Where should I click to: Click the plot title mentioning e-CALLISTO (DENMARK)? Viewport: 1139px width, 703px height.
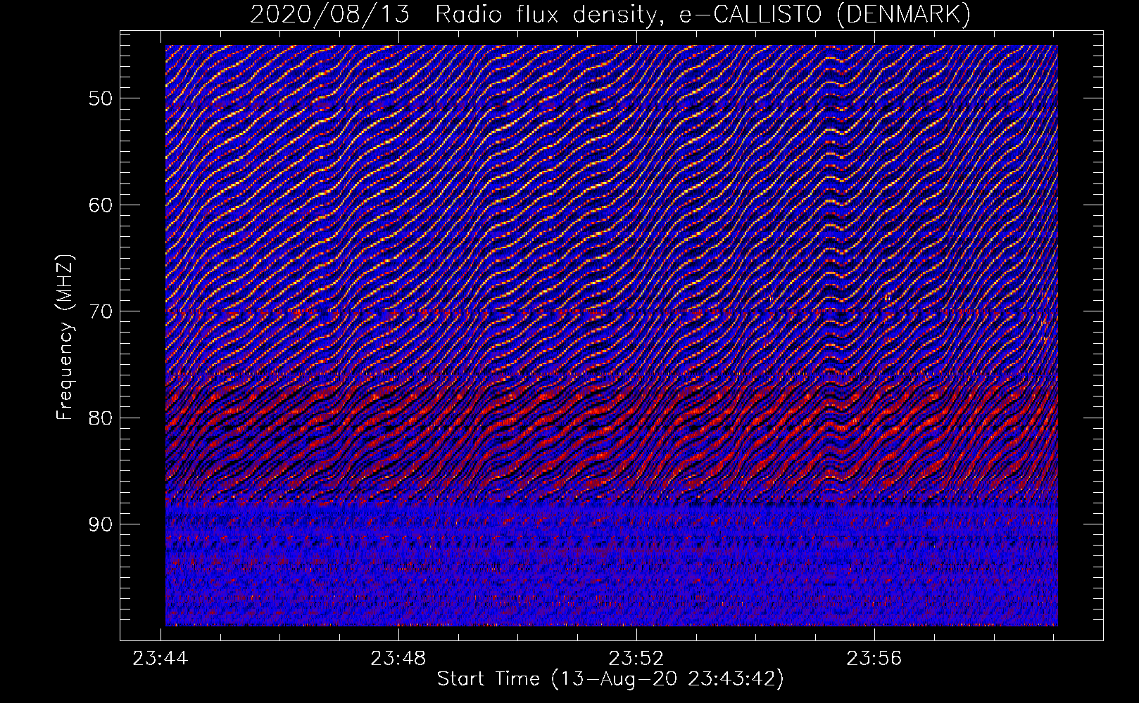coord(610,14)
